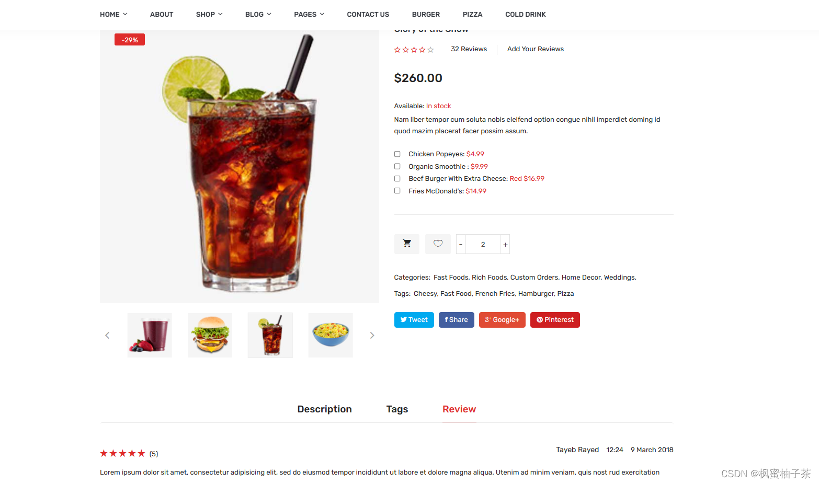
Task: Decrease quantity with minus button
Action: [x=461, y=244]
